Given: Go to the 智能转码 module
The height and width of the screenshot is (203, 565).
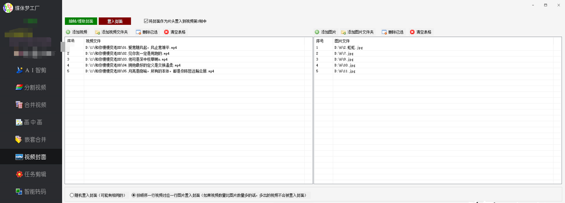Looking at the screenshot, I should pos(31,192).
